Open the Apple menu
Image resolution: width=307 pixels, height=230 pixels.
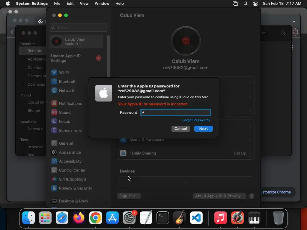(x=8, y=4)
